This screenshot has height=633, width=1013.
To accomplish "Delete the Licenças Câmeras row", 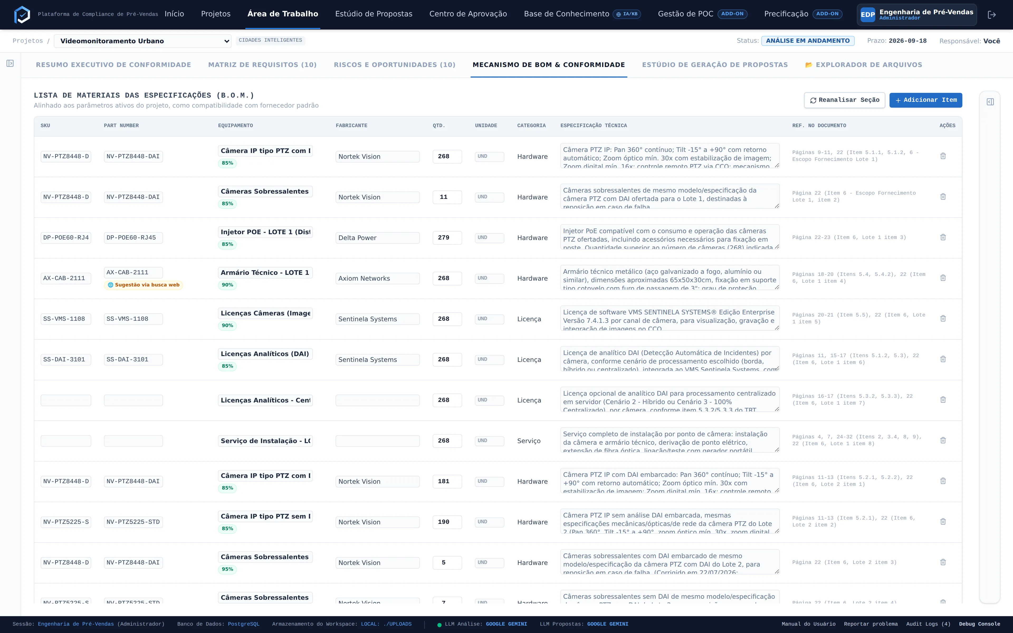I will pos(943,318).
